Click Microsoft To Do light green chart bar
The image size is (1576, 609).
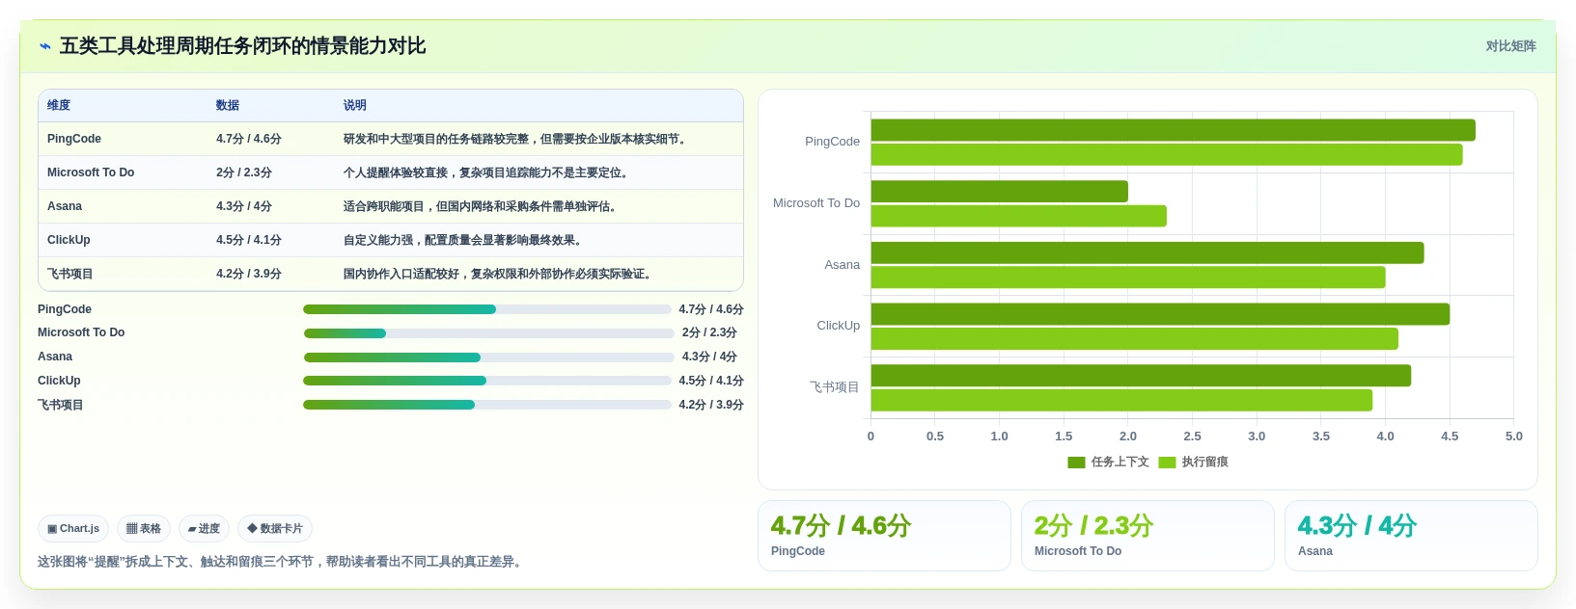coord(1019,216)
